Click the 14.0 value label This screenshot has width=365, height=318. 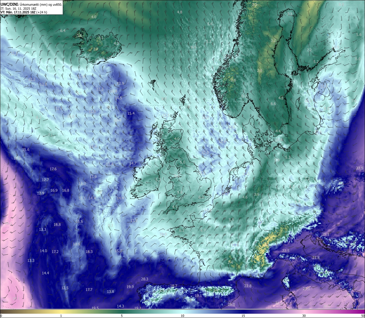(x=43, y=251)
